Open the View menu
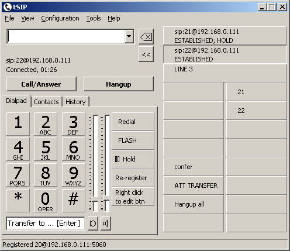The width and height of the screenshot is (290, 251). 27,18
